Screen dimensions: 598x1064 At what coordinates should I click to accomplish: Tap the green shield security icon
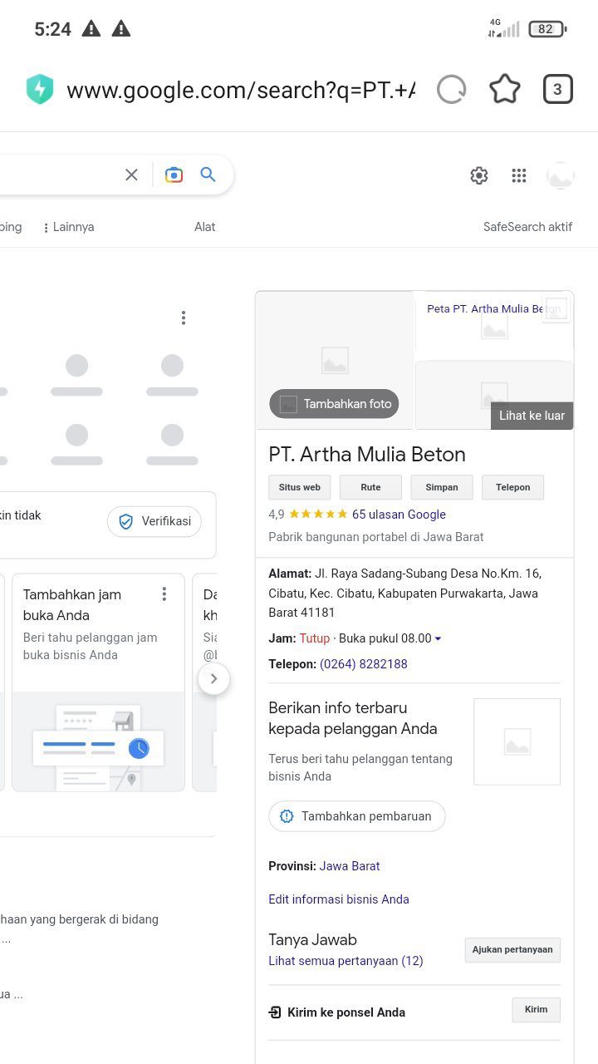(x=40, y=90)
